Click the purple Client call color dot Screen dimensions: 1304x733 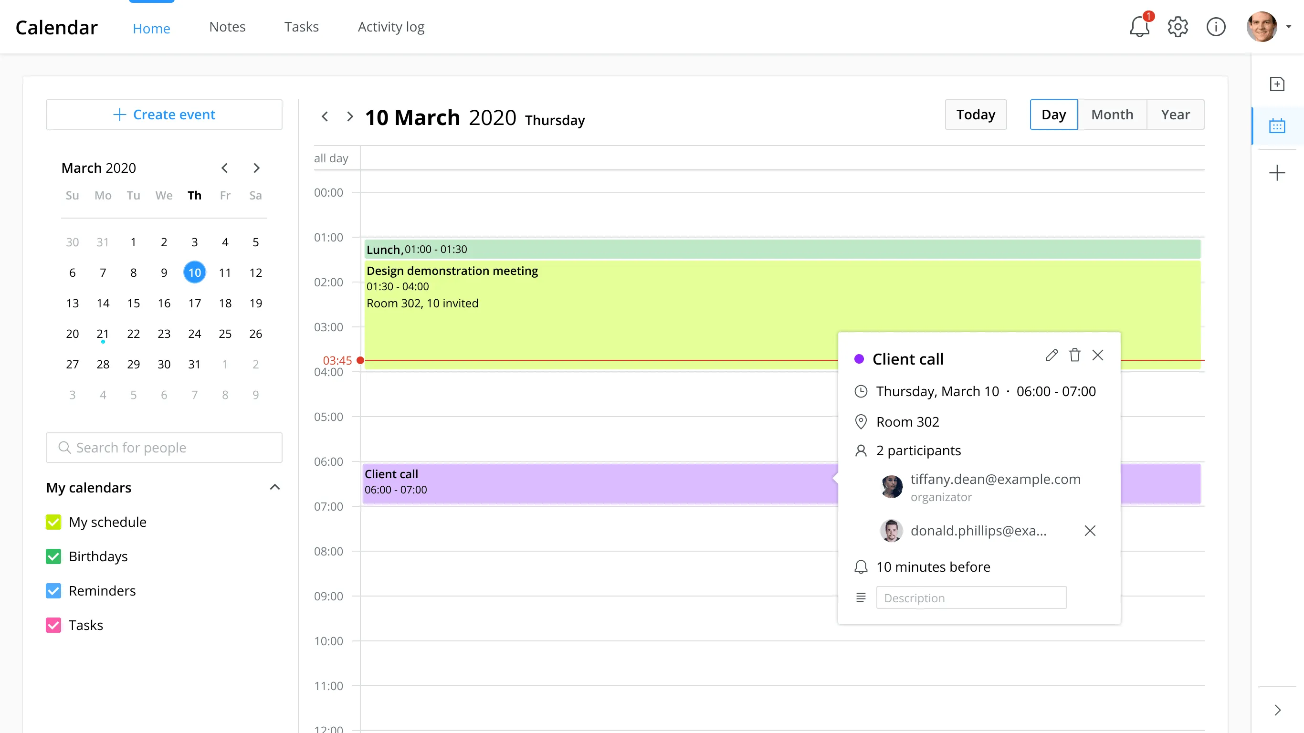859,359
